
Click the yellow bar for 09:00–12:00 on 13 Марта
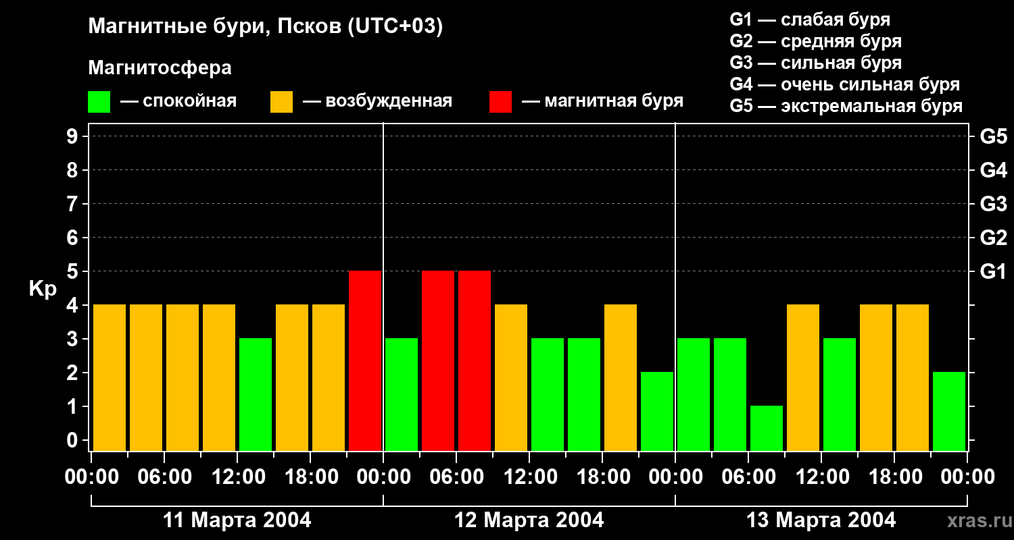[x=803, y=377]
